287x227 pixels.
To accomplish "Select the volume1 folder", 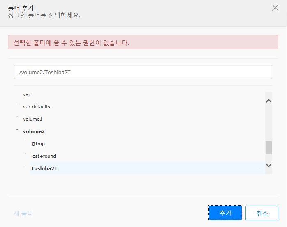I will coord(32,119).
